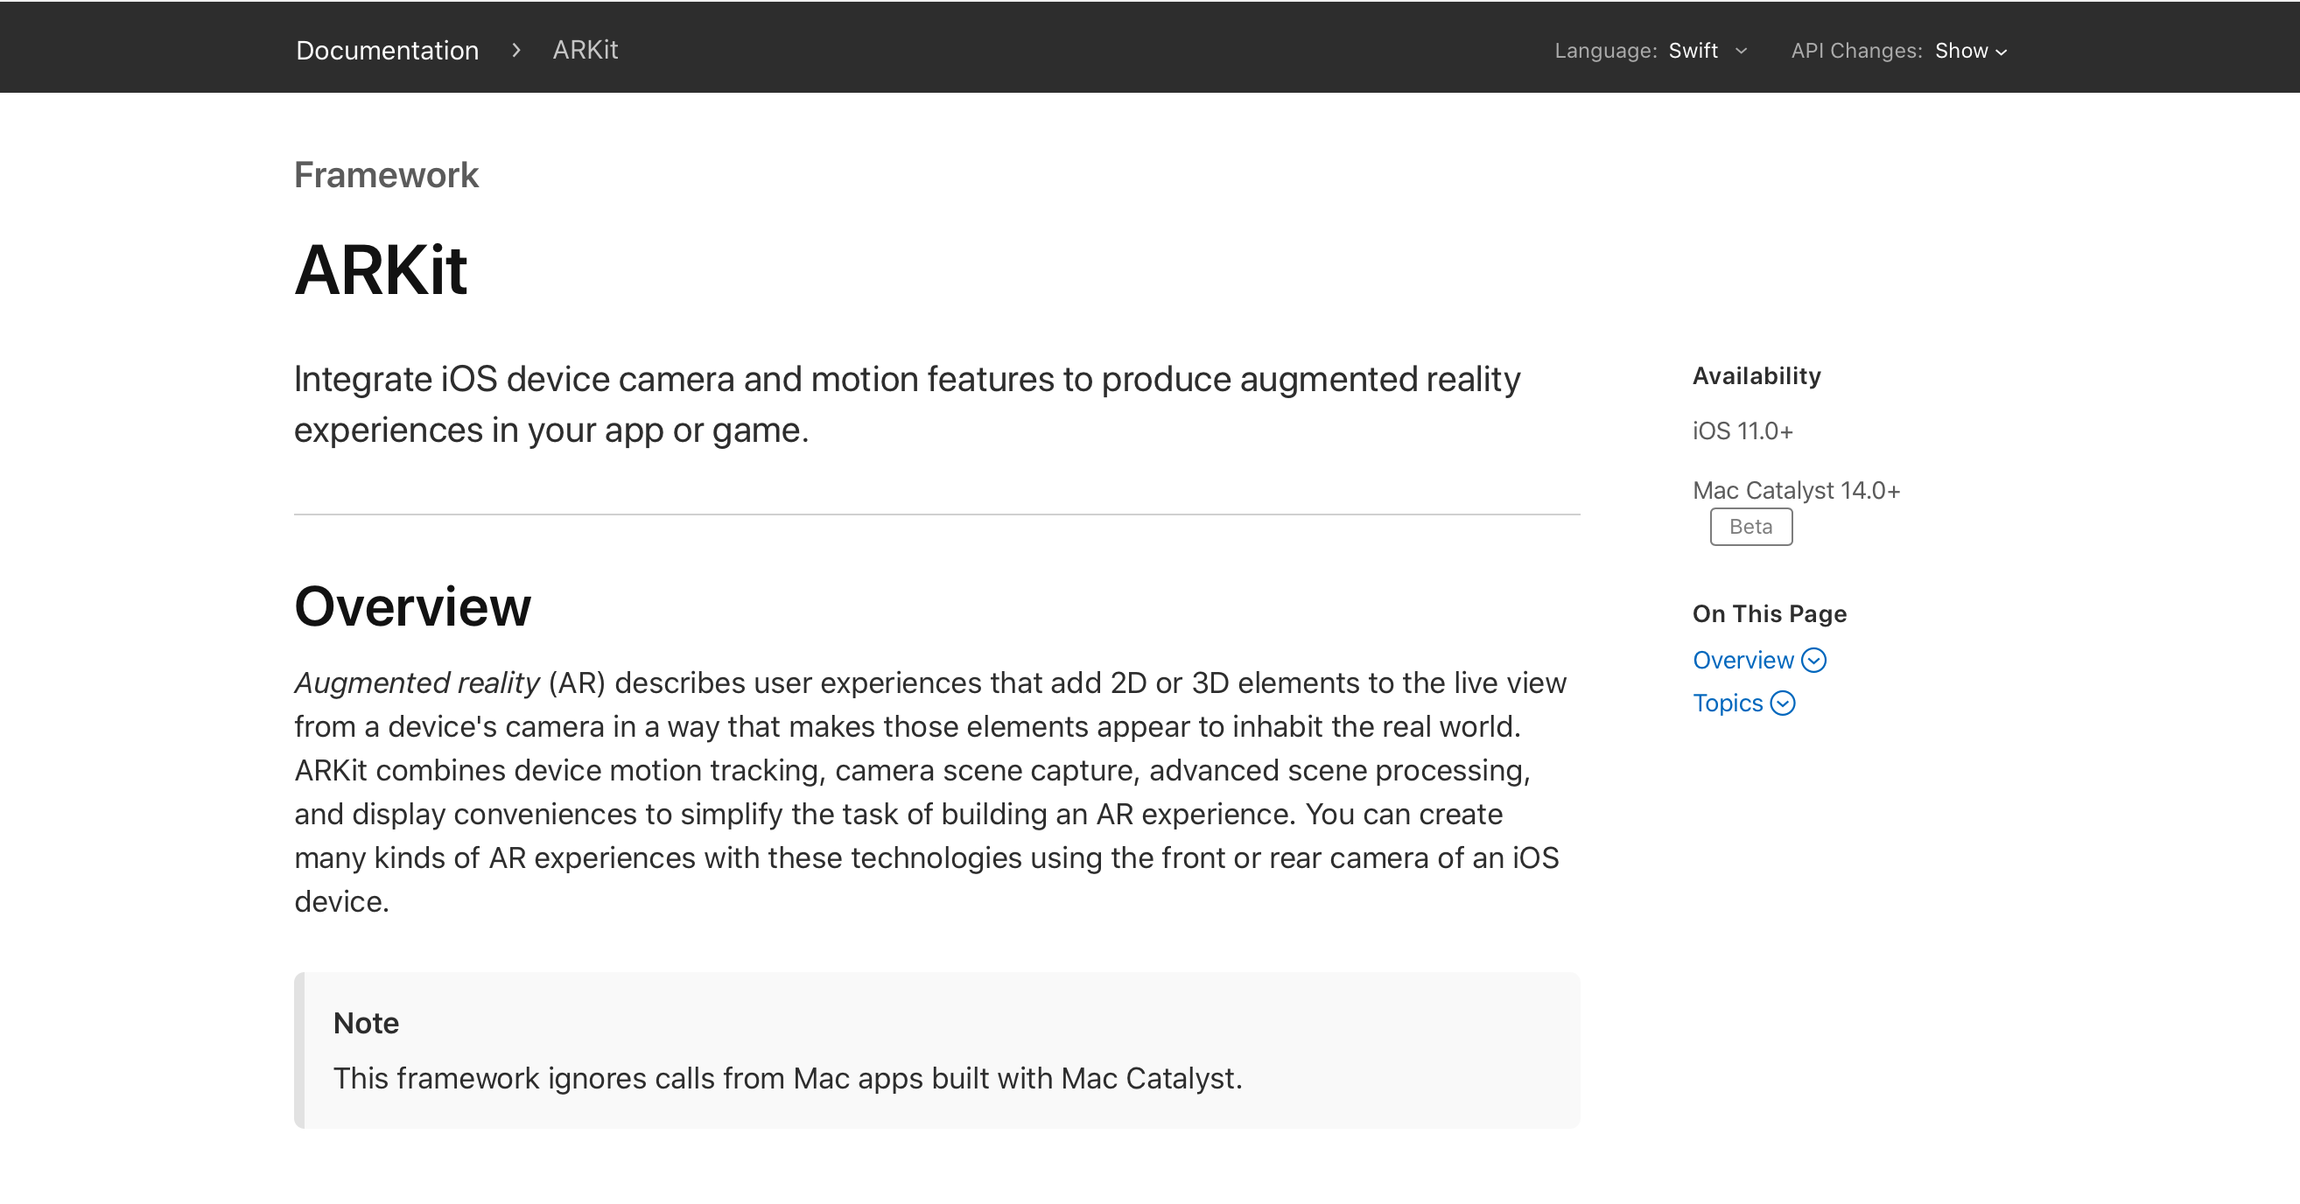Click the chevron beside Swift language

pyautogui.click(x=1741, y=51)
